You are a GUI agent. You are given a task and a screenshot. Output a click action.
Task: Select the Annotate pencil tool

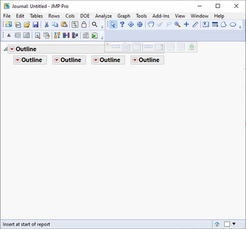pos(195,25)
